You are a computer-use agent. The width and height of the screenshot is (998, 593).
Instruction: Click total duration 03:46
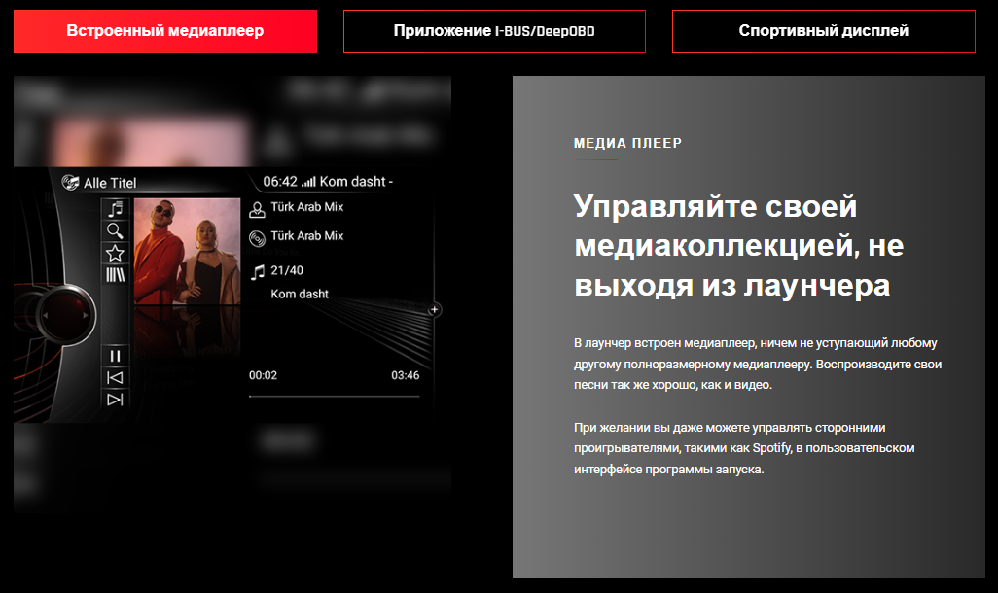click(406, 375)
